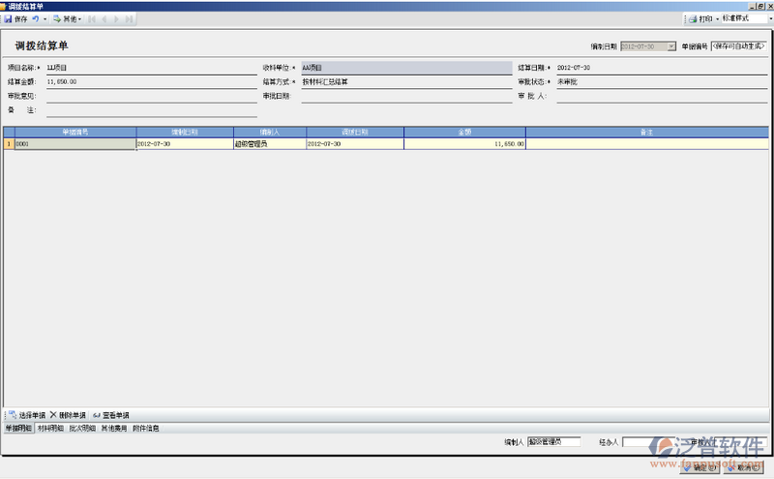Image resolution: width=774 pixels, height=479 pixels.
Task: Click the undo arrow icon
Action: point(34,19)
